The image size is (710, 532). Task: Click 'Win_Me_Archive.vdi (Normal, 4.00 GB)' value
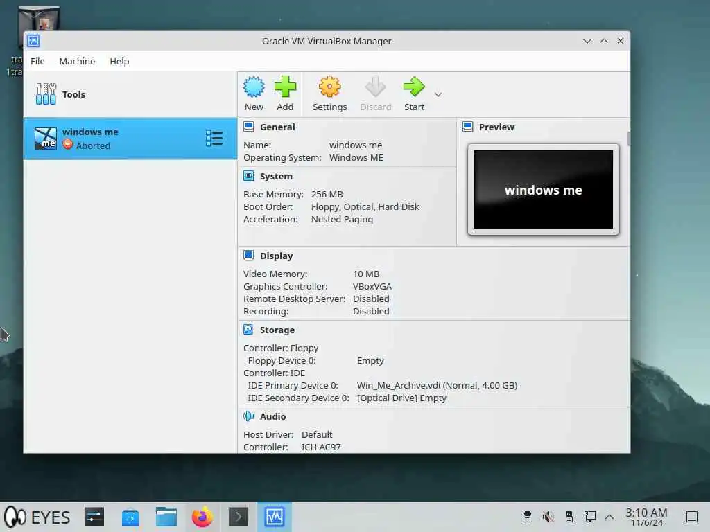pyautogui.click(x=437, y=385)
